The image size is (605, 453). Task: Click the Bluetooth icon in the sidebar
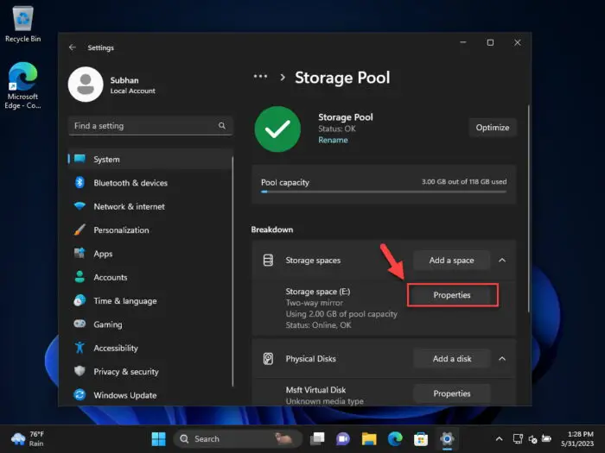[x=80, y=183]
